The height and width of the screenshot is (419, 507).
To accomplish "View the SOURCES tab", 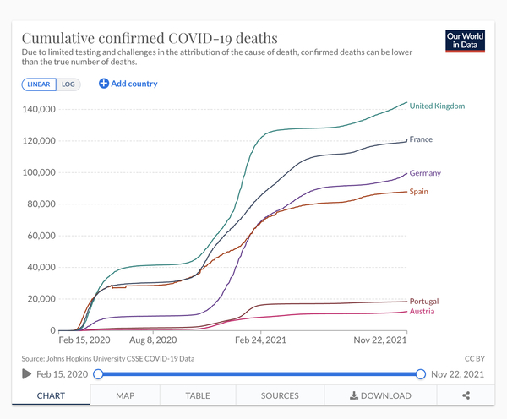I will [280, 395].
